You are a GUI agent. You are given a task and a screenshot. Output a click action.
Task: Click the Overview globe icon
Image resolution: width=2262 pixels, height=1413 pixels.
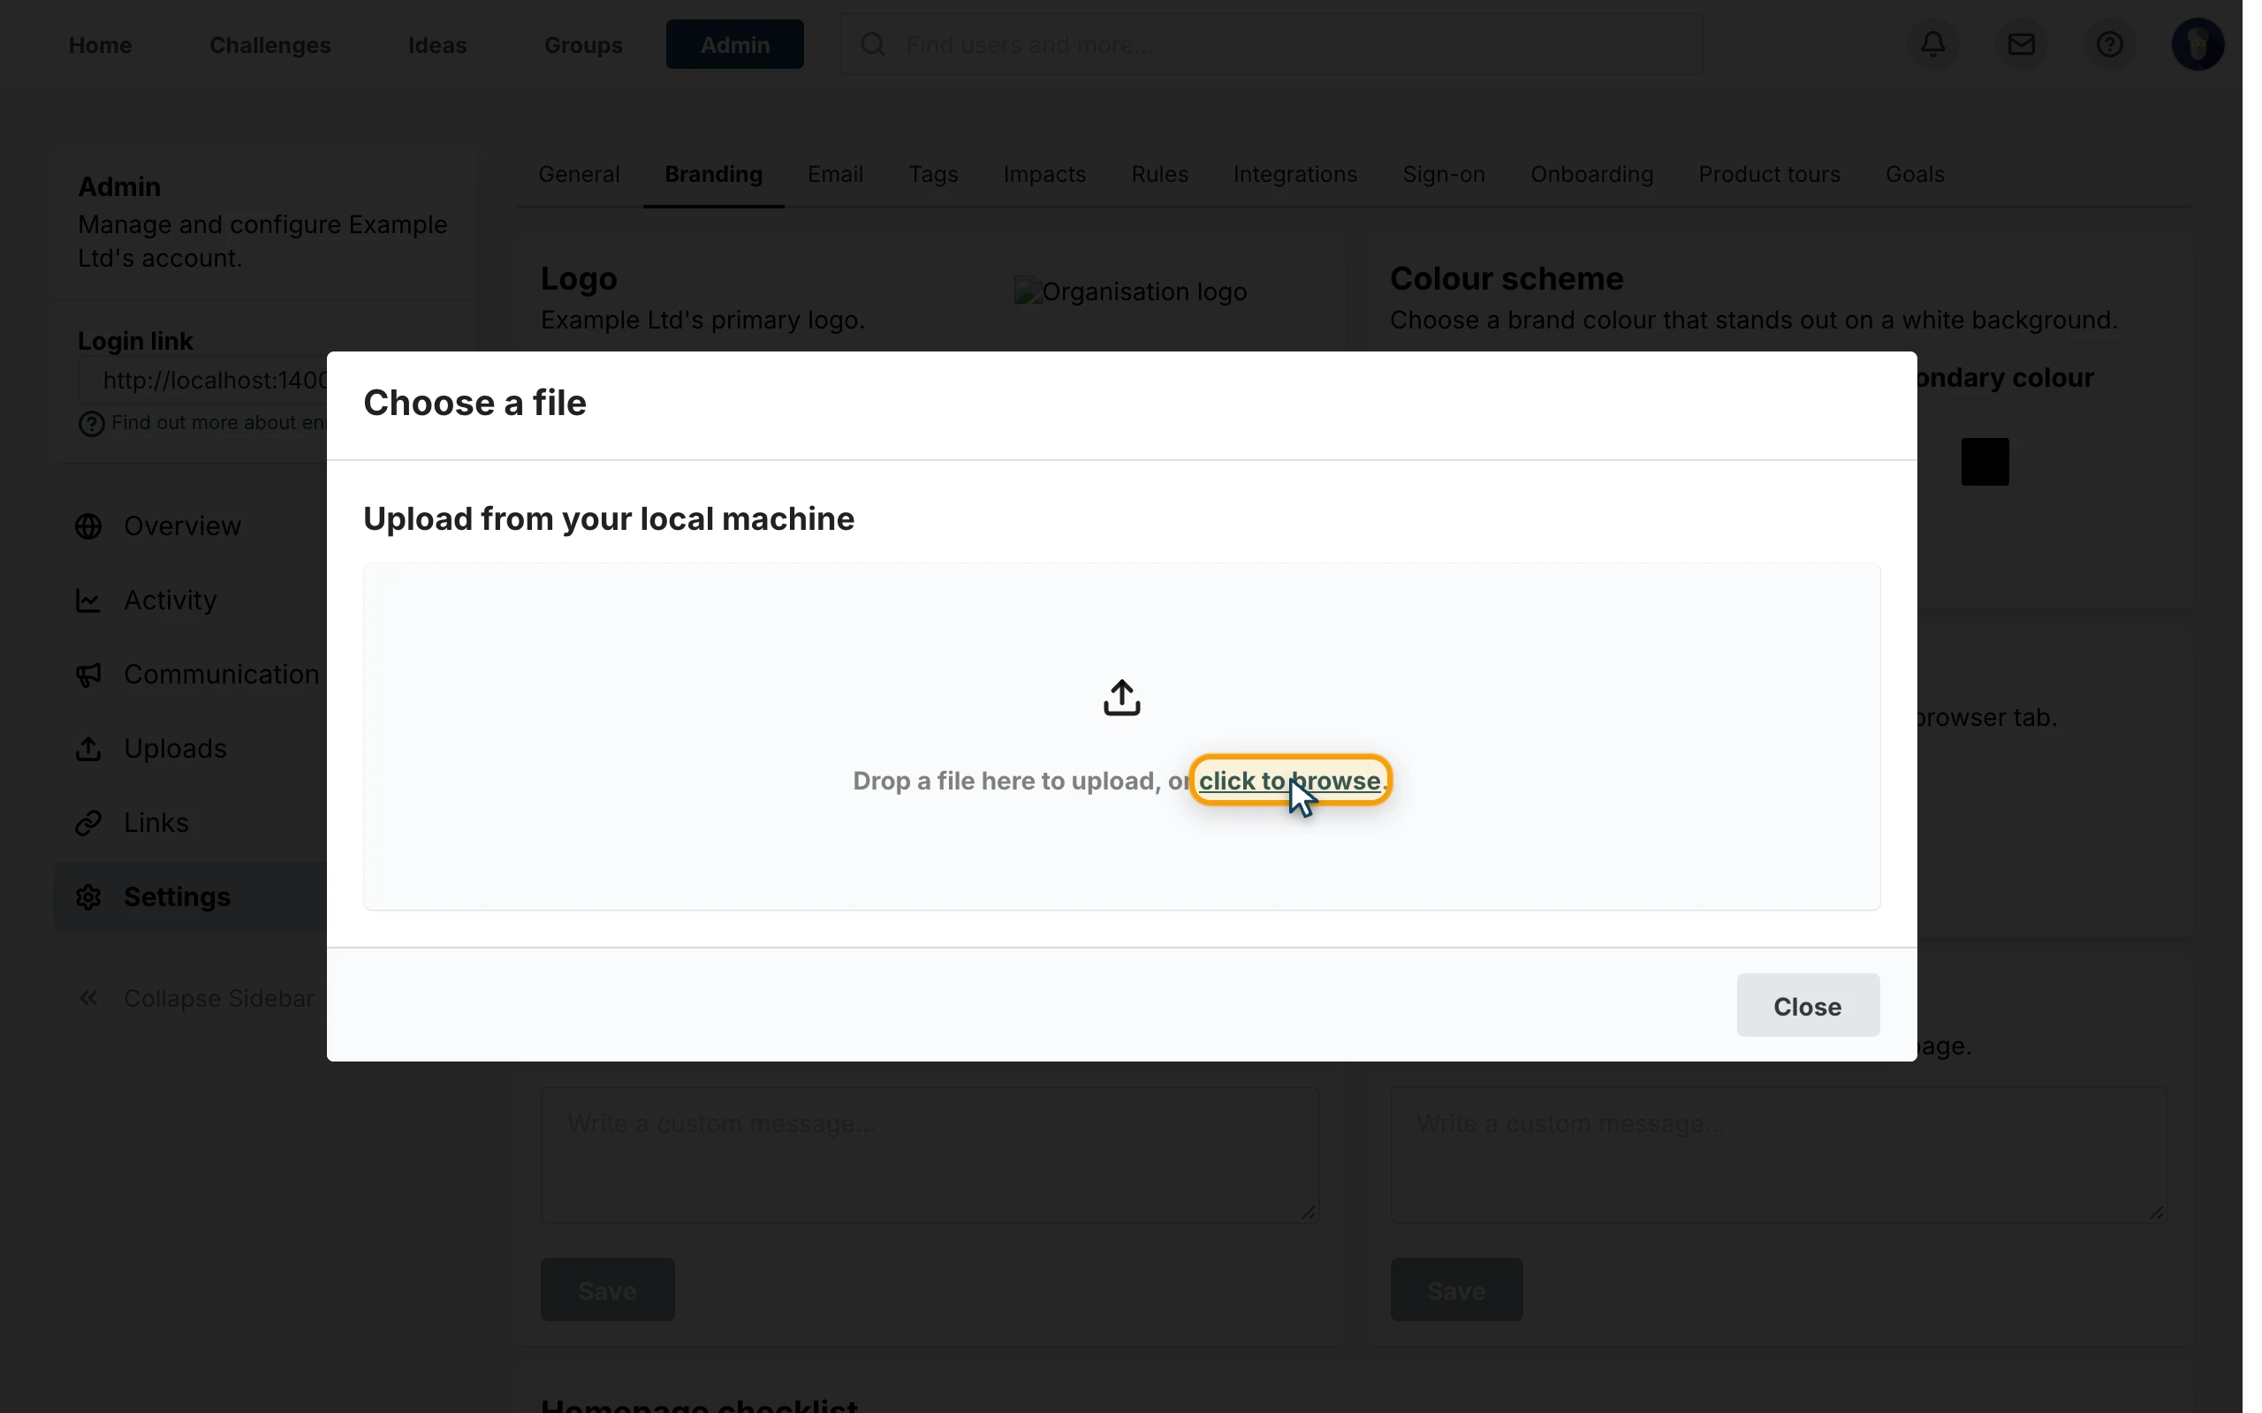coord(88,526)
